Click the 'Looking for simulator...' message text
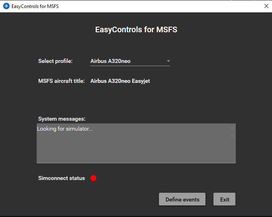 click(65, 129)
